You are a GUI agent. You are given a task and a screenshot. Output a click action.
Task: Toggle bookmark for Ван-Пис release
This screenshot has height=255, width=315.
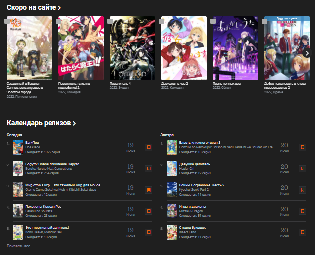pyautogui.click(x=149, y=147)
